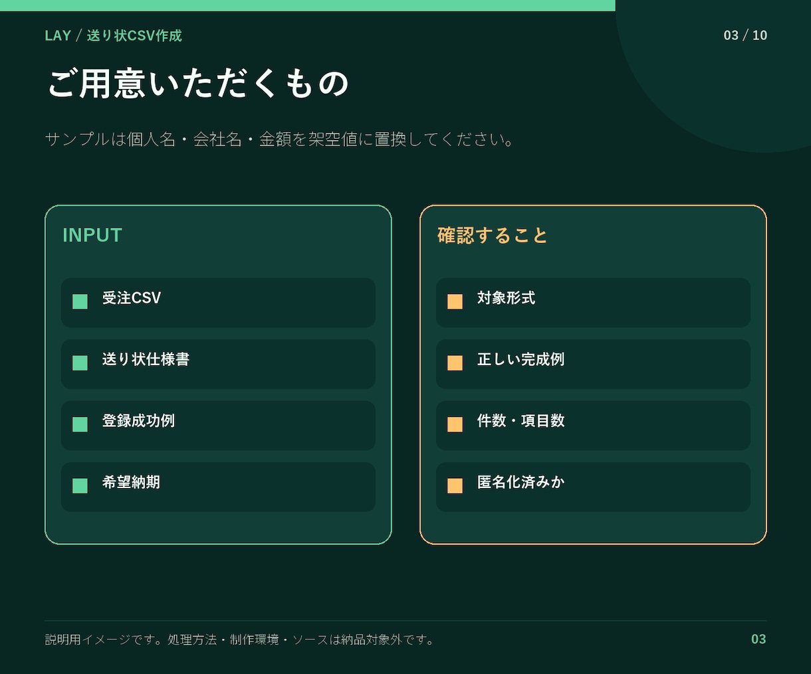
Task: Click the 受注CSV item text
Action: [132, 298]
